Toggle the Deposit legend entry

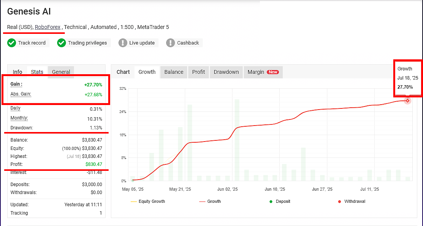pos(280,201)
